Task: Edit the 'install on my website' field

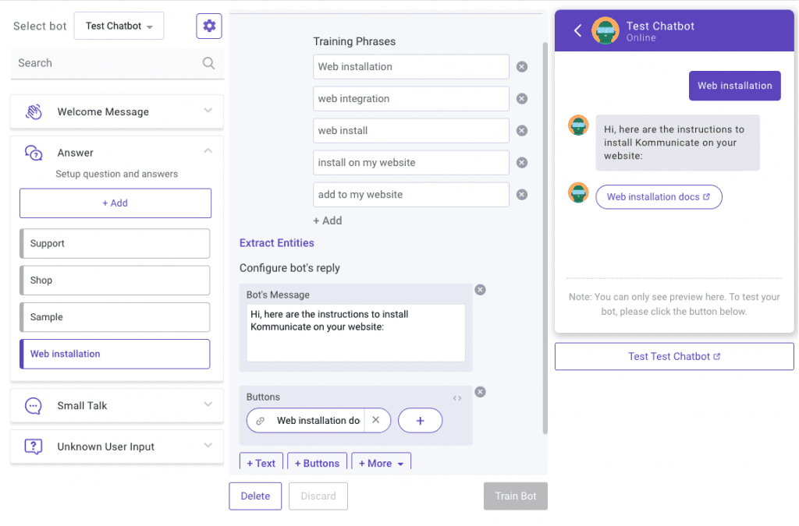Action: point(410,163)
